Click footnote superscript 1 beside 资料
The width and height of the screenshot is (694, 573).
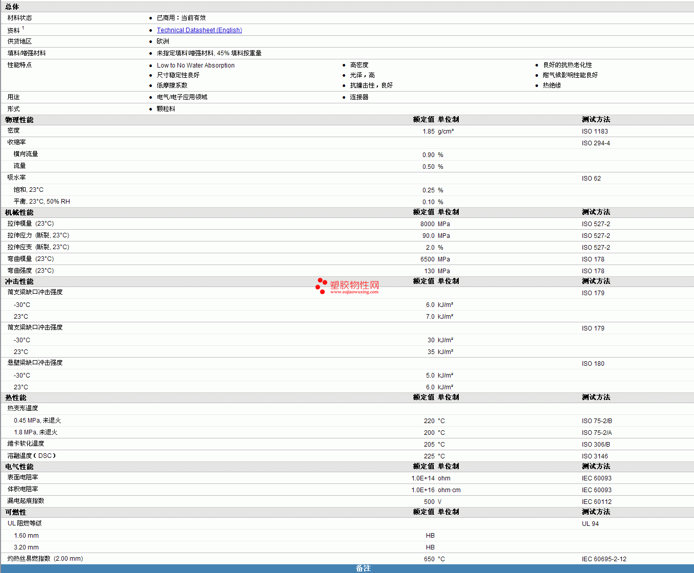(x=23, y=28)
